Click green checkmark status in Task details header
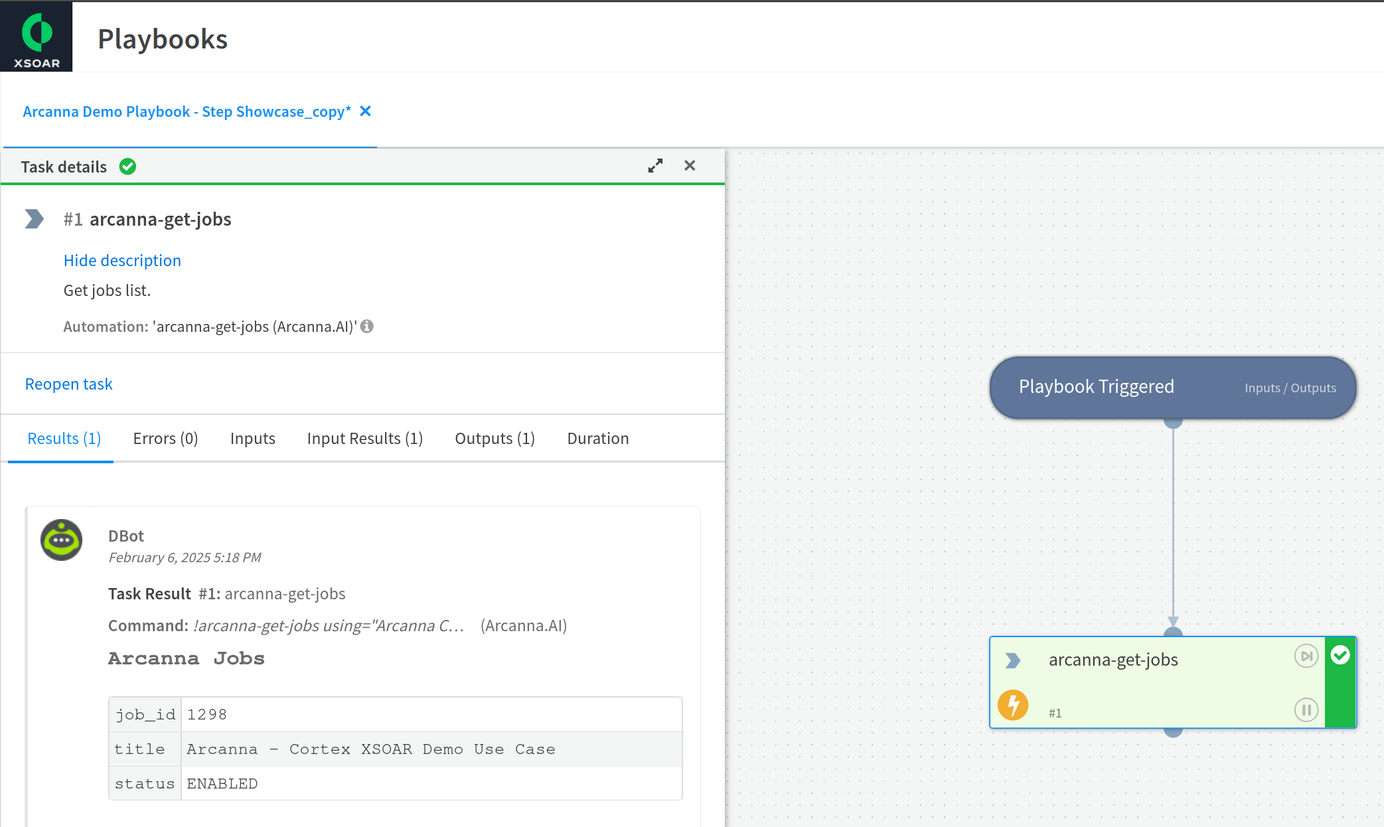The height and width of the screenshot is (827, 1384). pyautogui.click(x=127, y=167)
